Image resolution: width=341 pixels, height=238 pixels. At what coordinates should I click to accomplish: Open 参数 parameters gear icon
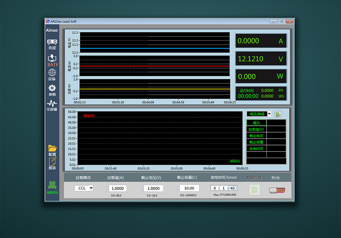52,88
